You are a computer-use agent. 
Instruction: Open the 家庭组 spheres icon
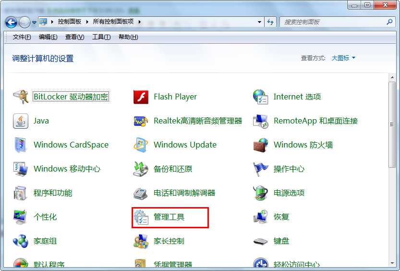pyautogui.click(x=21, y=241)
